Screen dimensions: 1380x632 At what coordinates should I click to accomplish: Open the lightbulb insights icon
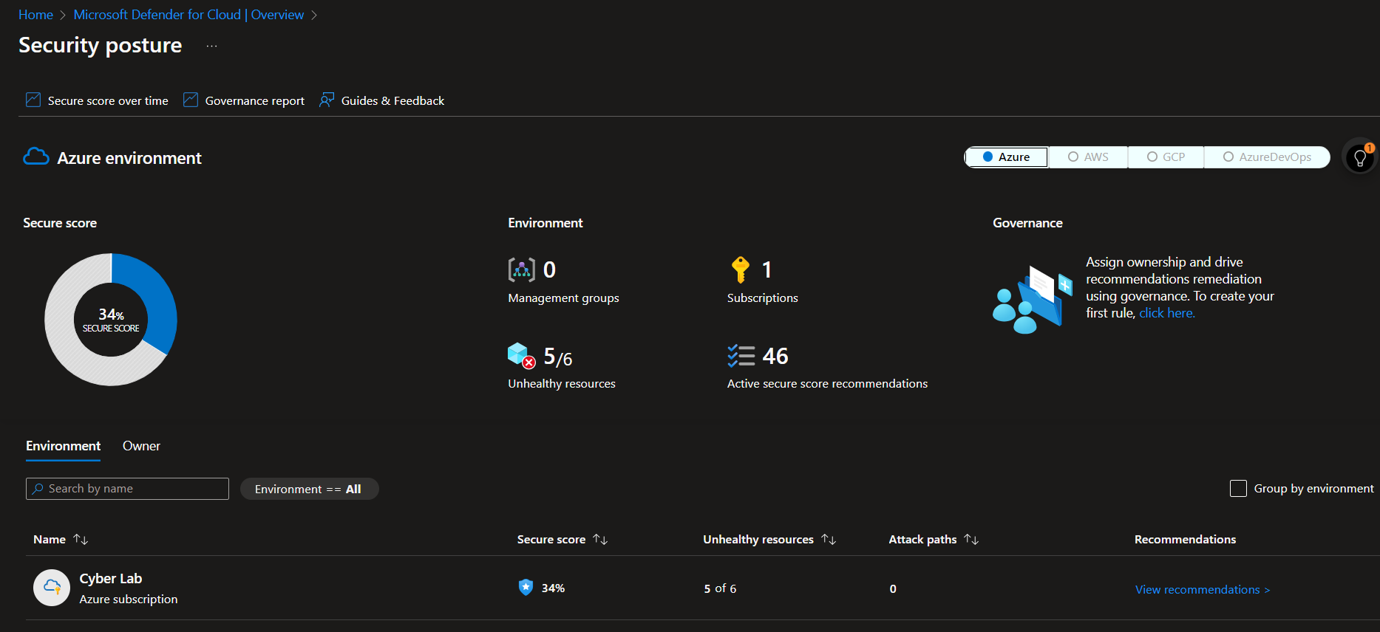point(1359,157)
